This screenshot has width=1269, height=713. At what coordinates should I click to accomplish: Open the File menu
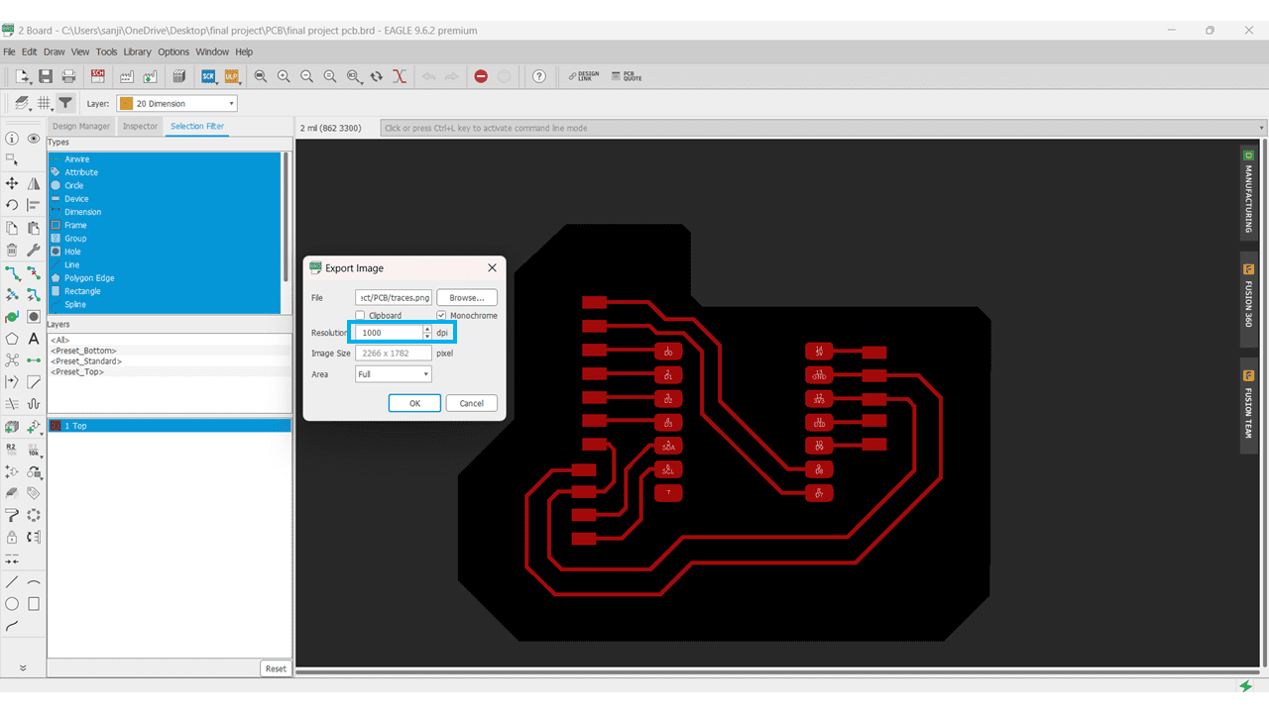[10, 51]
